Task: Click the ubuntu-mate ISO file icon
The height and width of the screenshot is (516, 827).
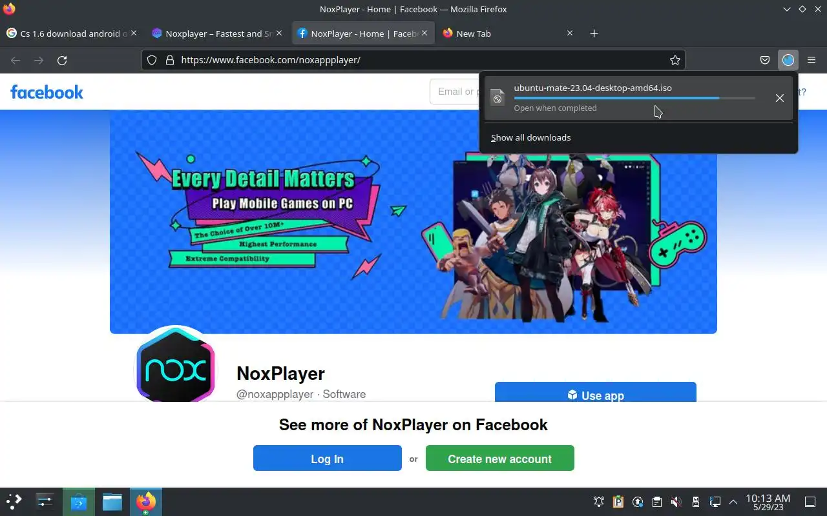Action: pyautogui.click(x=497, y=98)
